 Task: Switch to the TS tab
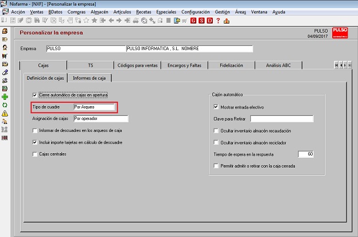pos(91,65)
